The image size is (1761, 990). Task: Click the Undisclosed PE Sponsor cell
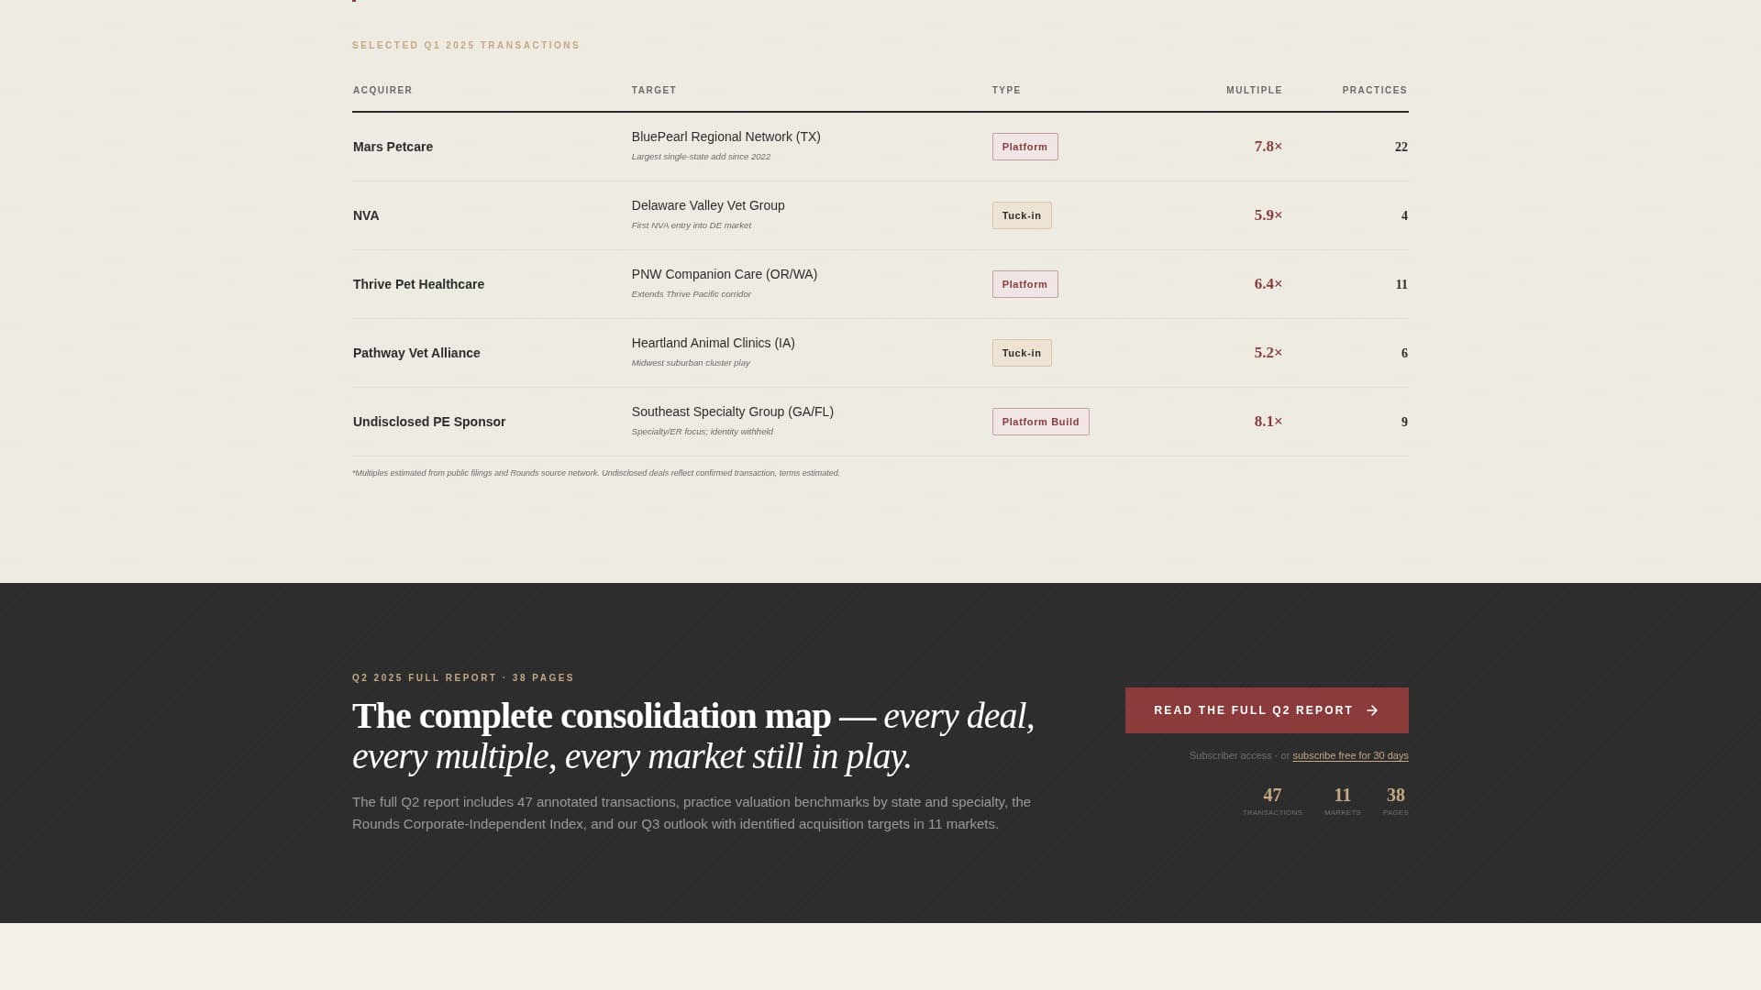pyautogui.click(x=429, y=422)
